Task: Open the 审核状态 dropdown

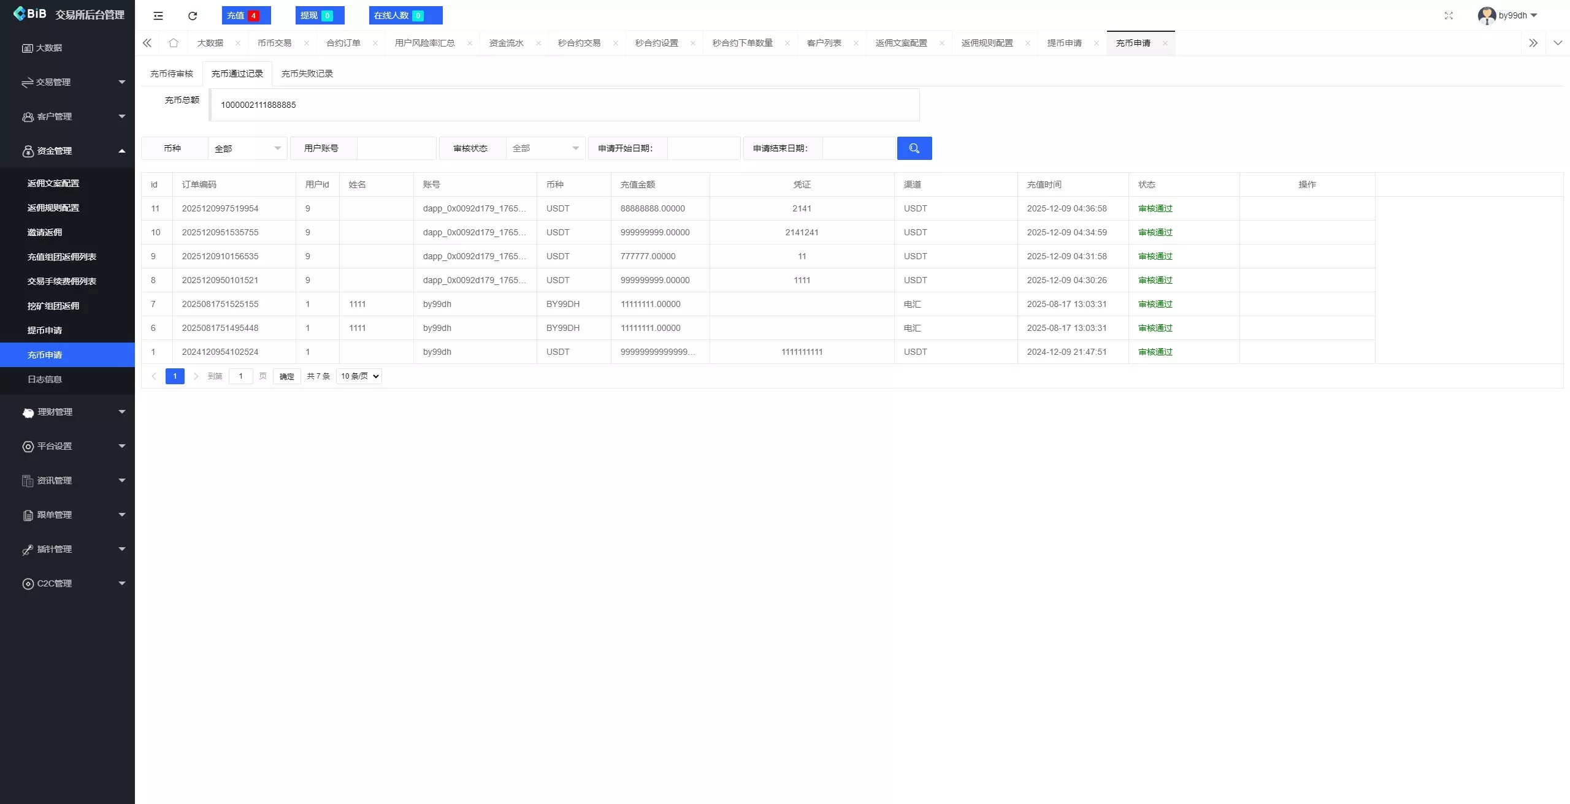Action: (x=545, y=148)
